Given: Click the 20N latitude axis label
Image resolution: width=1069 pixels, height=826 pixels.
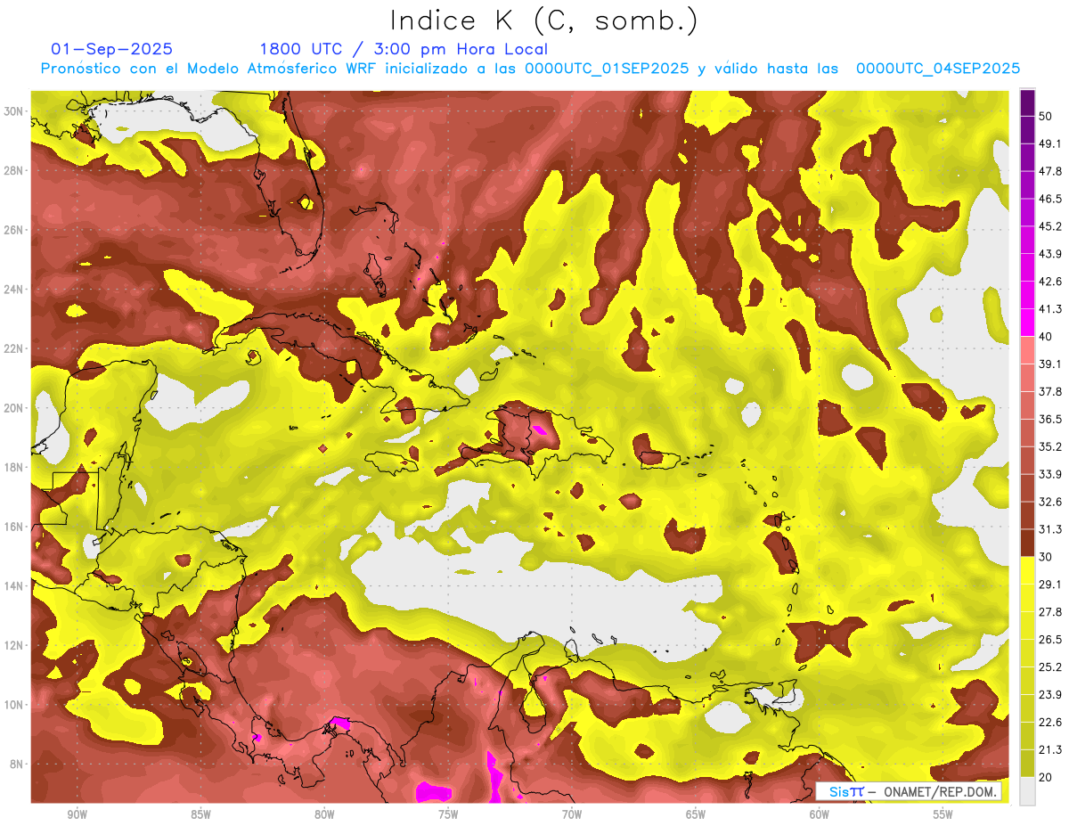Looking at the screenshot, I should click(x=13, y=408).
